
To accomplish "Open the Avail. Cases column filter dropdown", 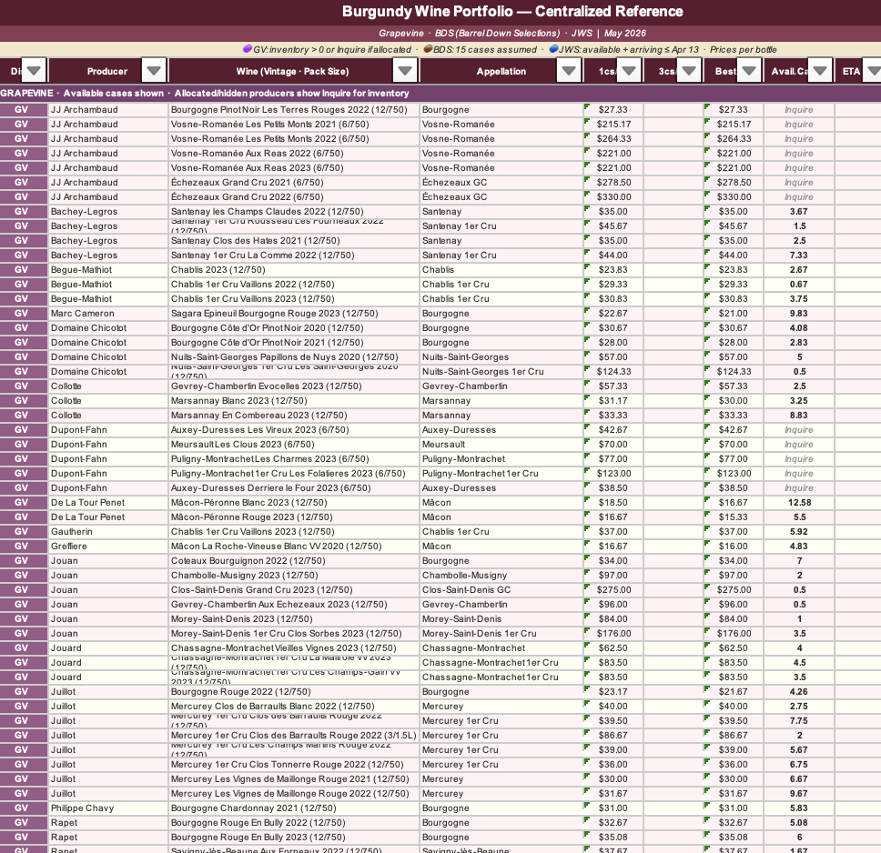I will pyautogui.click(x=820, y=71).
